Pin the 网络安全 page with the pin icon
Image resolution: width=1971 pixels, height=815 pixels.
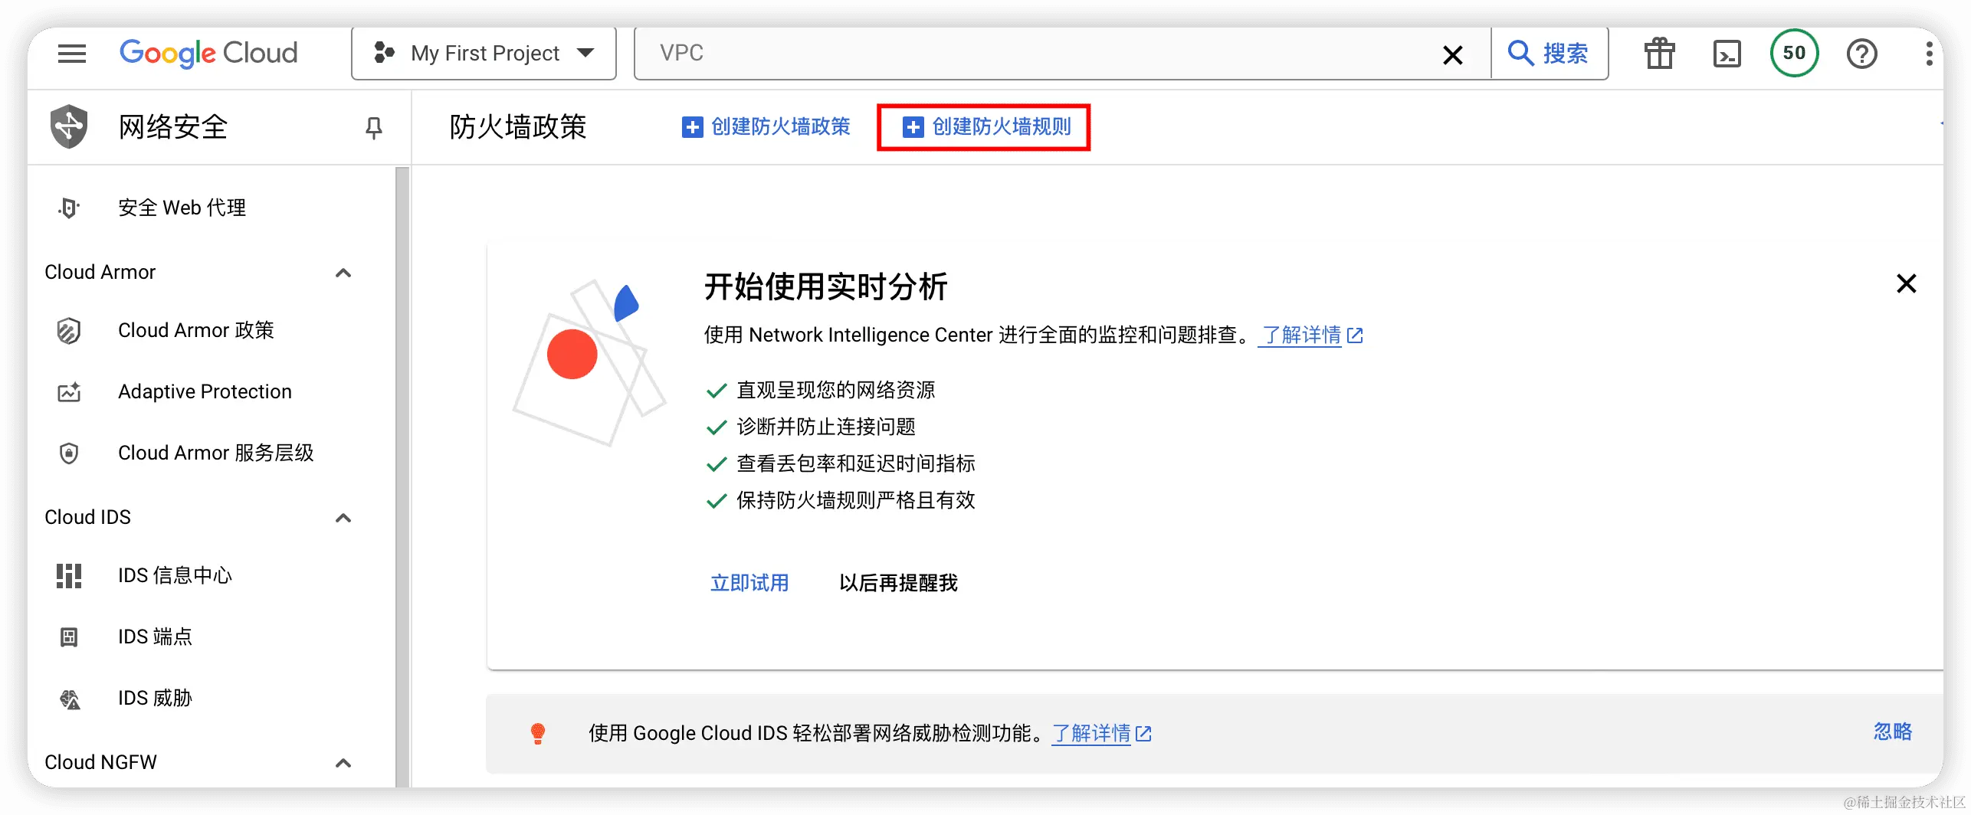click(373, 128)
